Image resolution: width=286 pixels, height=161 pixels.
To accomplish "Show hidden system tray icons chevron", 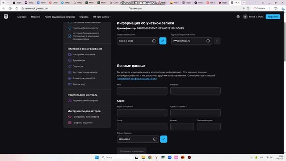I will (251, 157).
